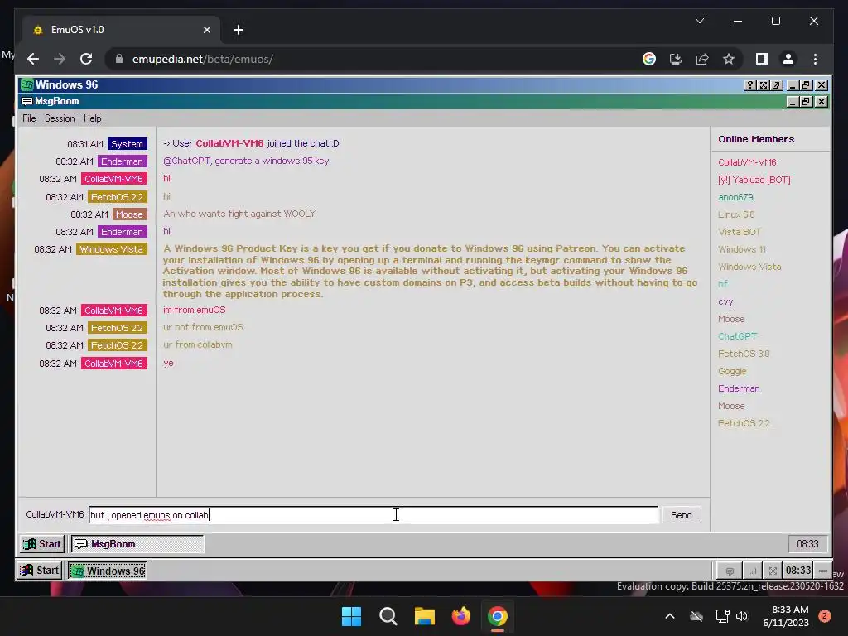Click the 'im from emuOS' message
The image size is (848, 636).
pyautogui.click(x=194, y=310)
